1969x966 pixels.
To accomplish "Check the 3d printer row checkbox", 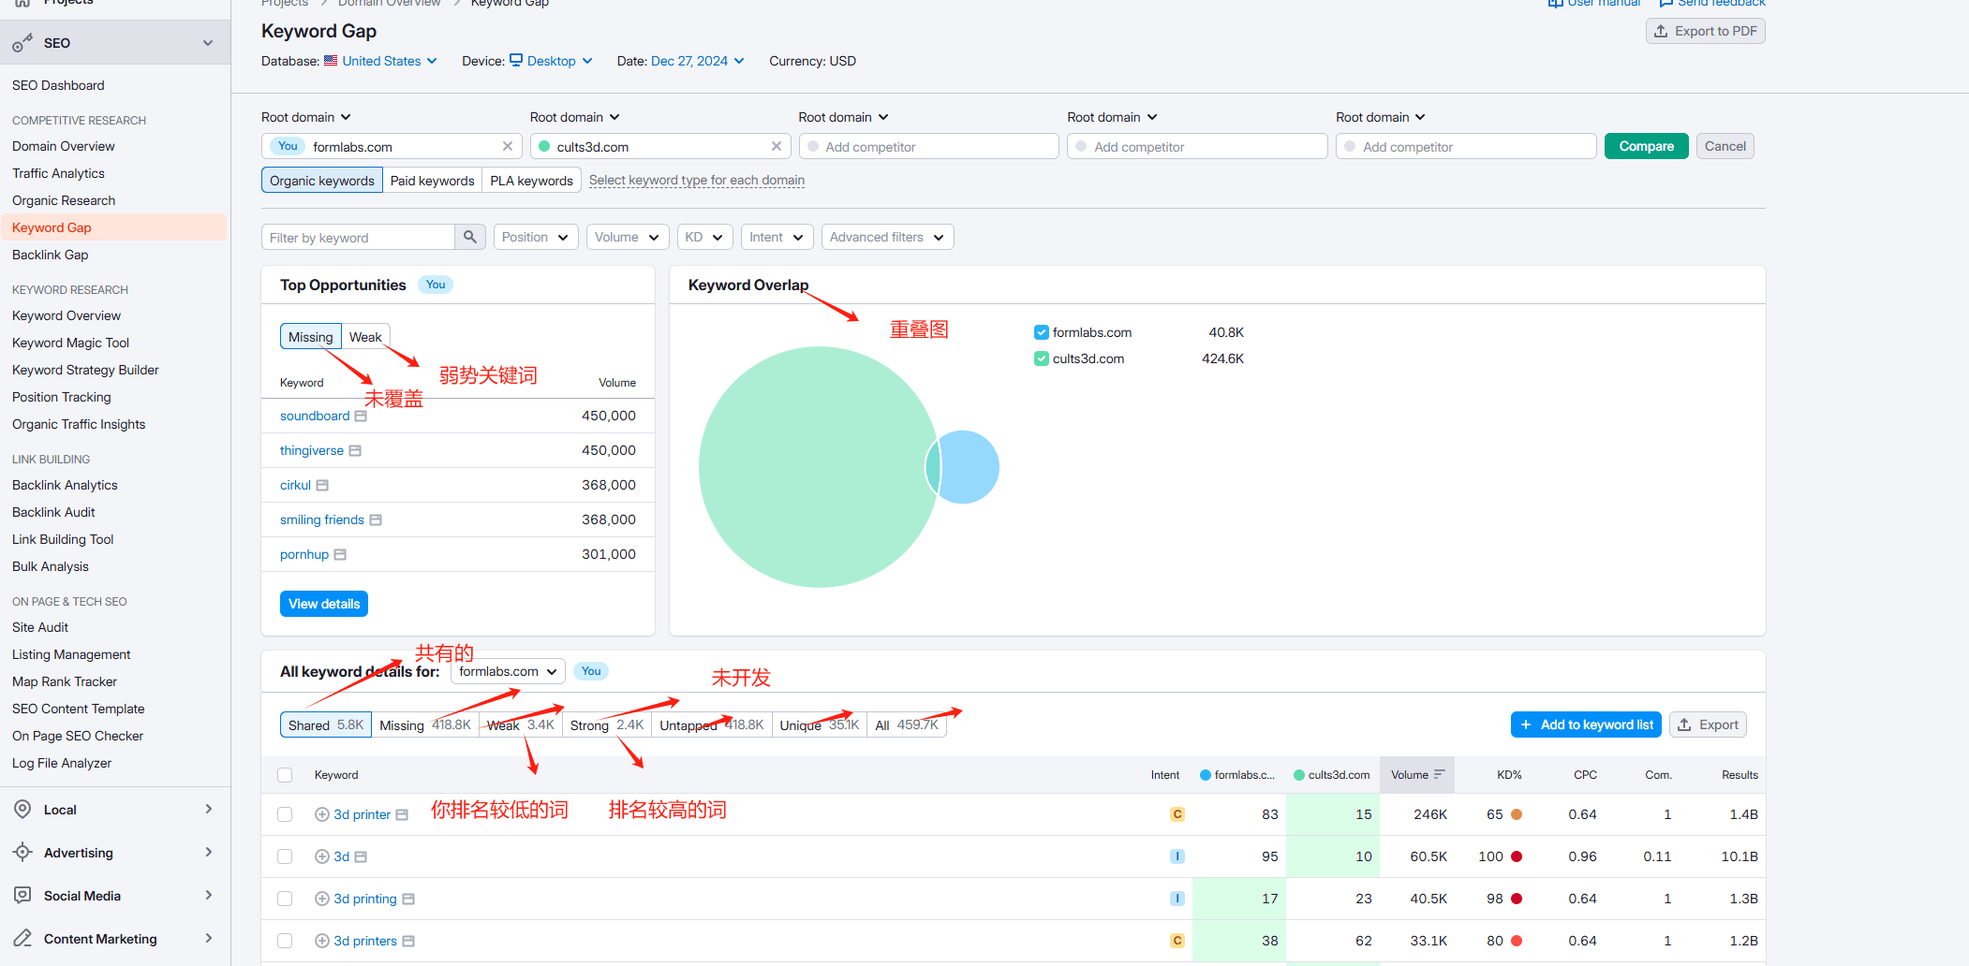I will pos(285,814).
